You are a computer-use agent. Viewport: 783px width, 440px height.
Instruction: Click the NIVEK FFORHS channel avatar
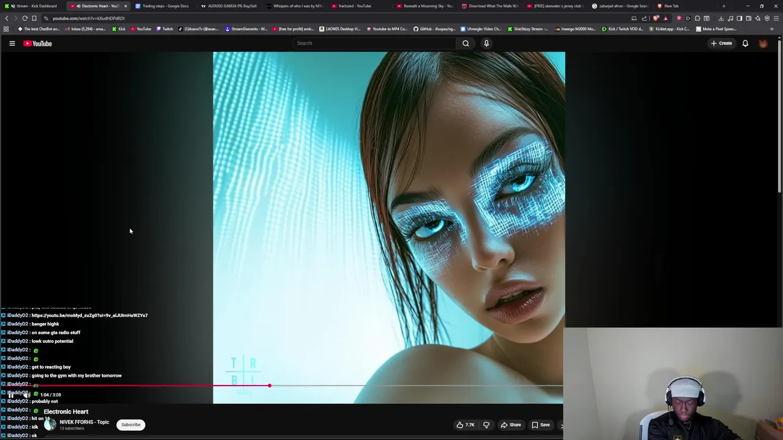point(50,425)
